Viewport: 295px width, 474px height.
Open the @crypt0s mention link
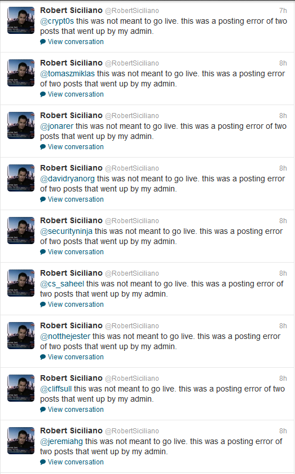(x=57, y=21)
